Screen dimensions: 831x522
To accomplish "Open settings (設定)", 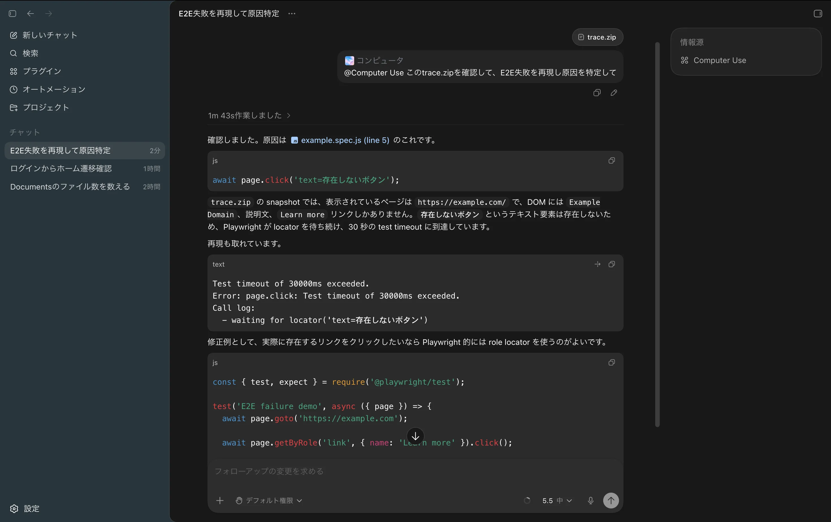I will coord(25,508).
